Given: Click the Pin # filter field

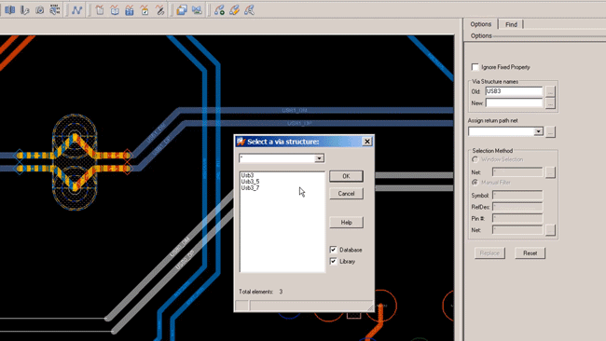Looking at the screenshot, I should tap(517, 219).
